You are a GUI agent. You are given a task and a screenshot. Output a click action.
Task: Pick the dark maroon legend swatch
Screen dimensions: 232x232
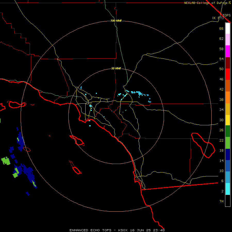[x=228, y=63]
